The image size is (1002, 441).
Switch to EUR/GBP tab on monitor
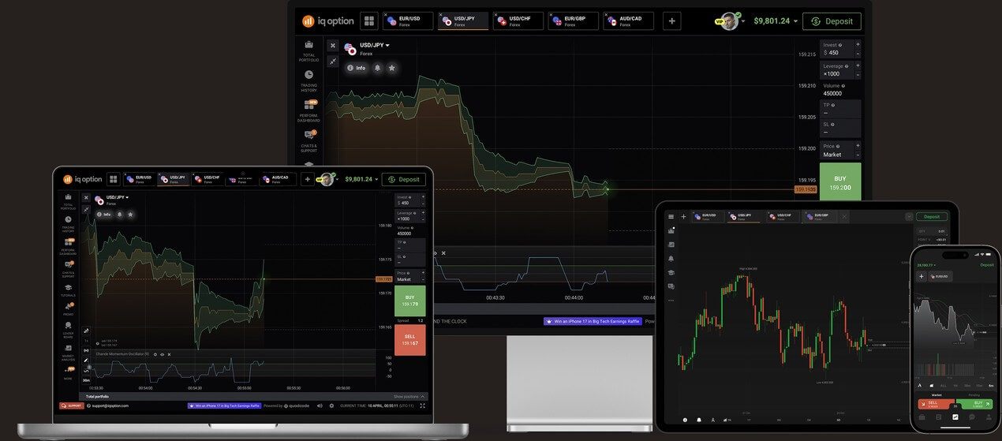(x=574, y=21)
